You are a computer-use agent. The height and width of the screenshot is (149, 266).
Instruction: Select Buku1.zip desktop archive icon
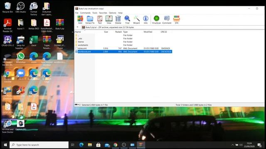pos(60,24)
